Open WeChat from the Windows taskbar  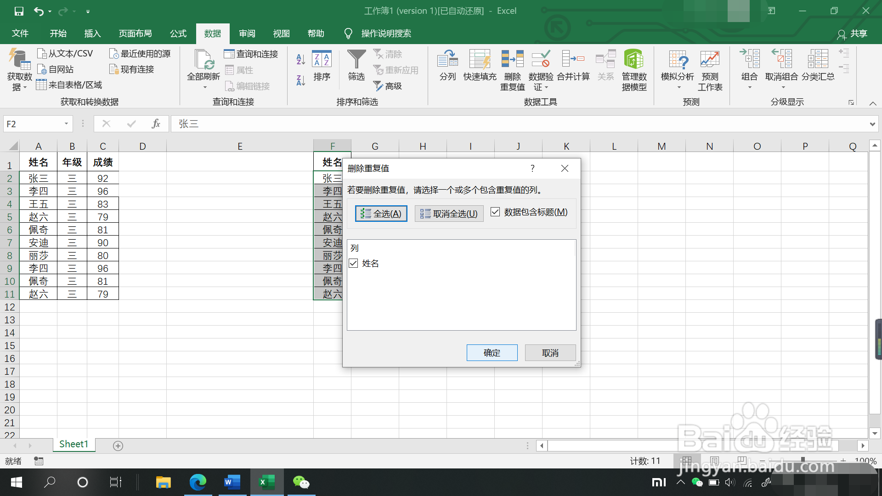[301, 482]
